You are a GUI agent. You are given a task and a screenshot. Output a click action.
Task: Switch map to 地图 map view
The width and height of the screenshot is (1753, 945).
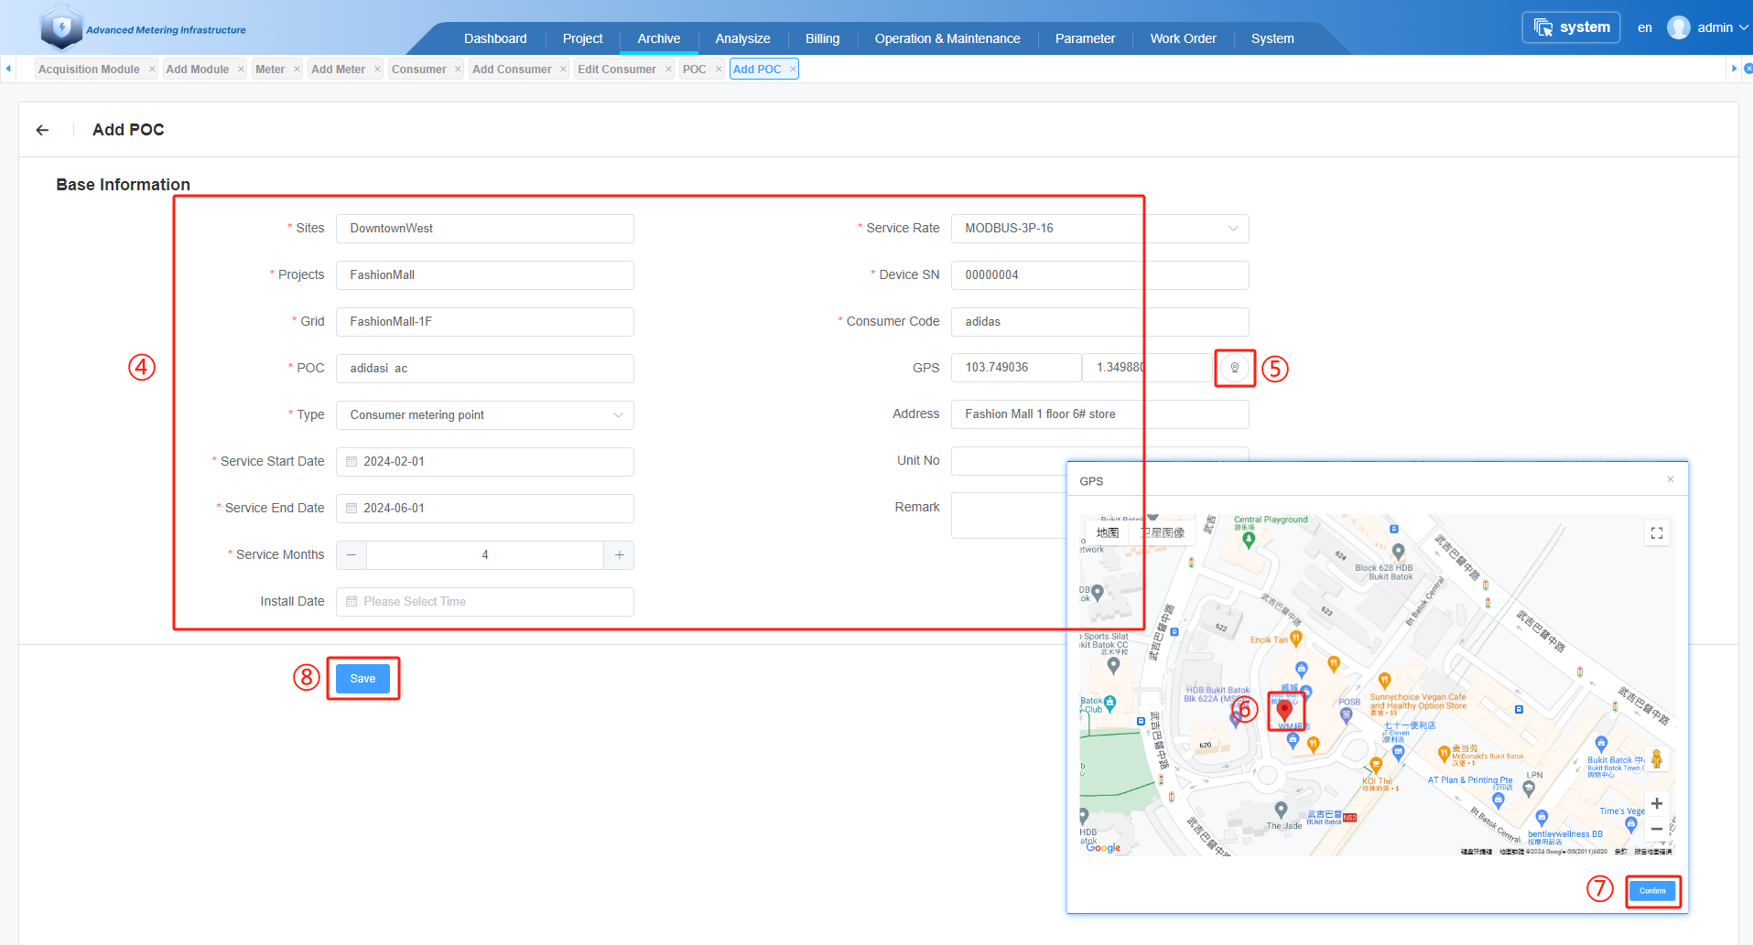1108,532
